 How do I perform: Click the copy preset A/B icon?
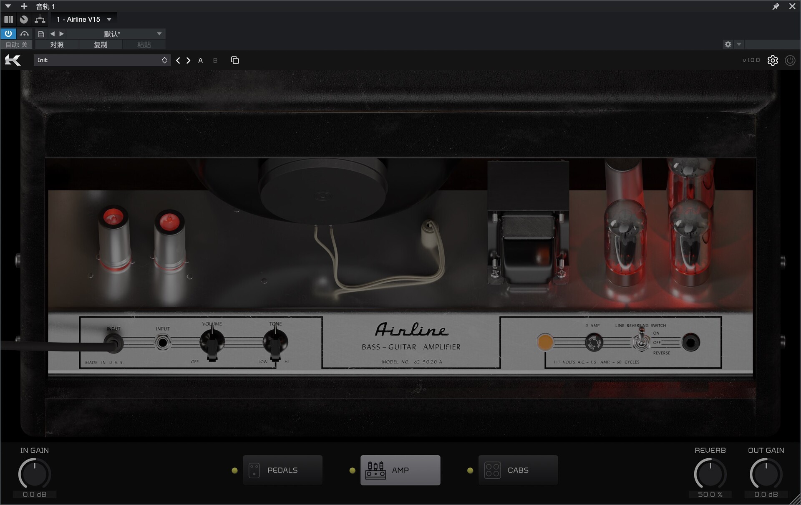(235, 61)
